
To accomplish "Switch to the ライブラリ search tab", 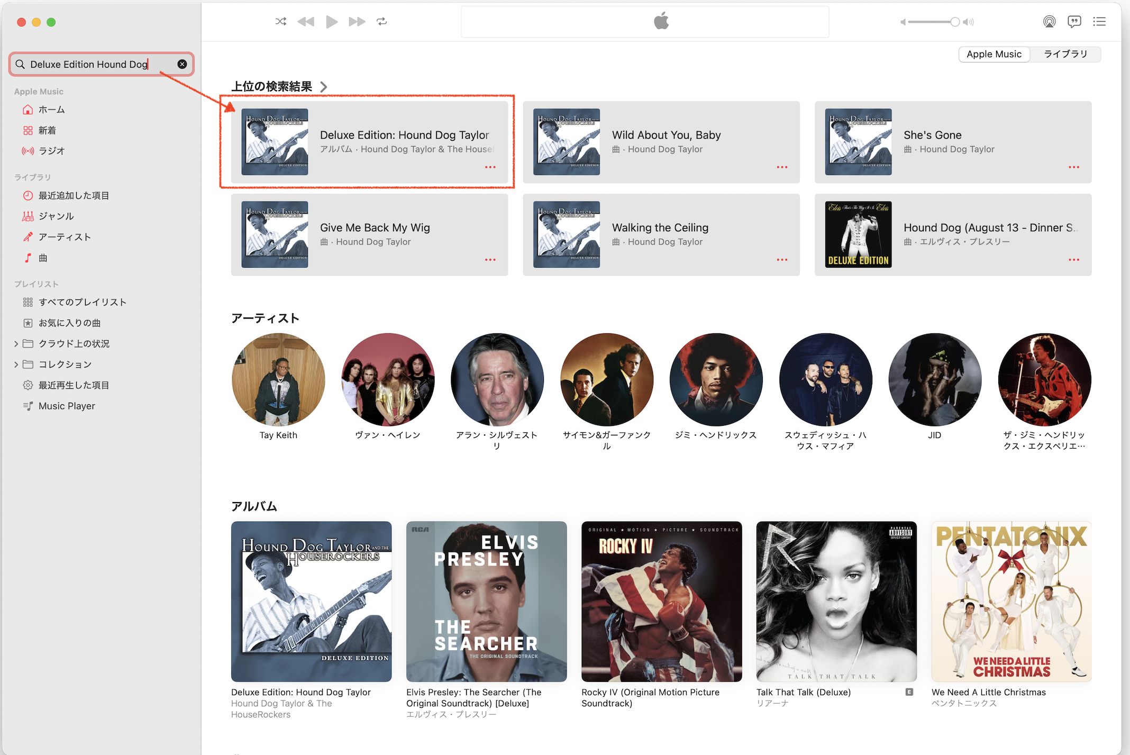I will click(x=1065, y=54).
